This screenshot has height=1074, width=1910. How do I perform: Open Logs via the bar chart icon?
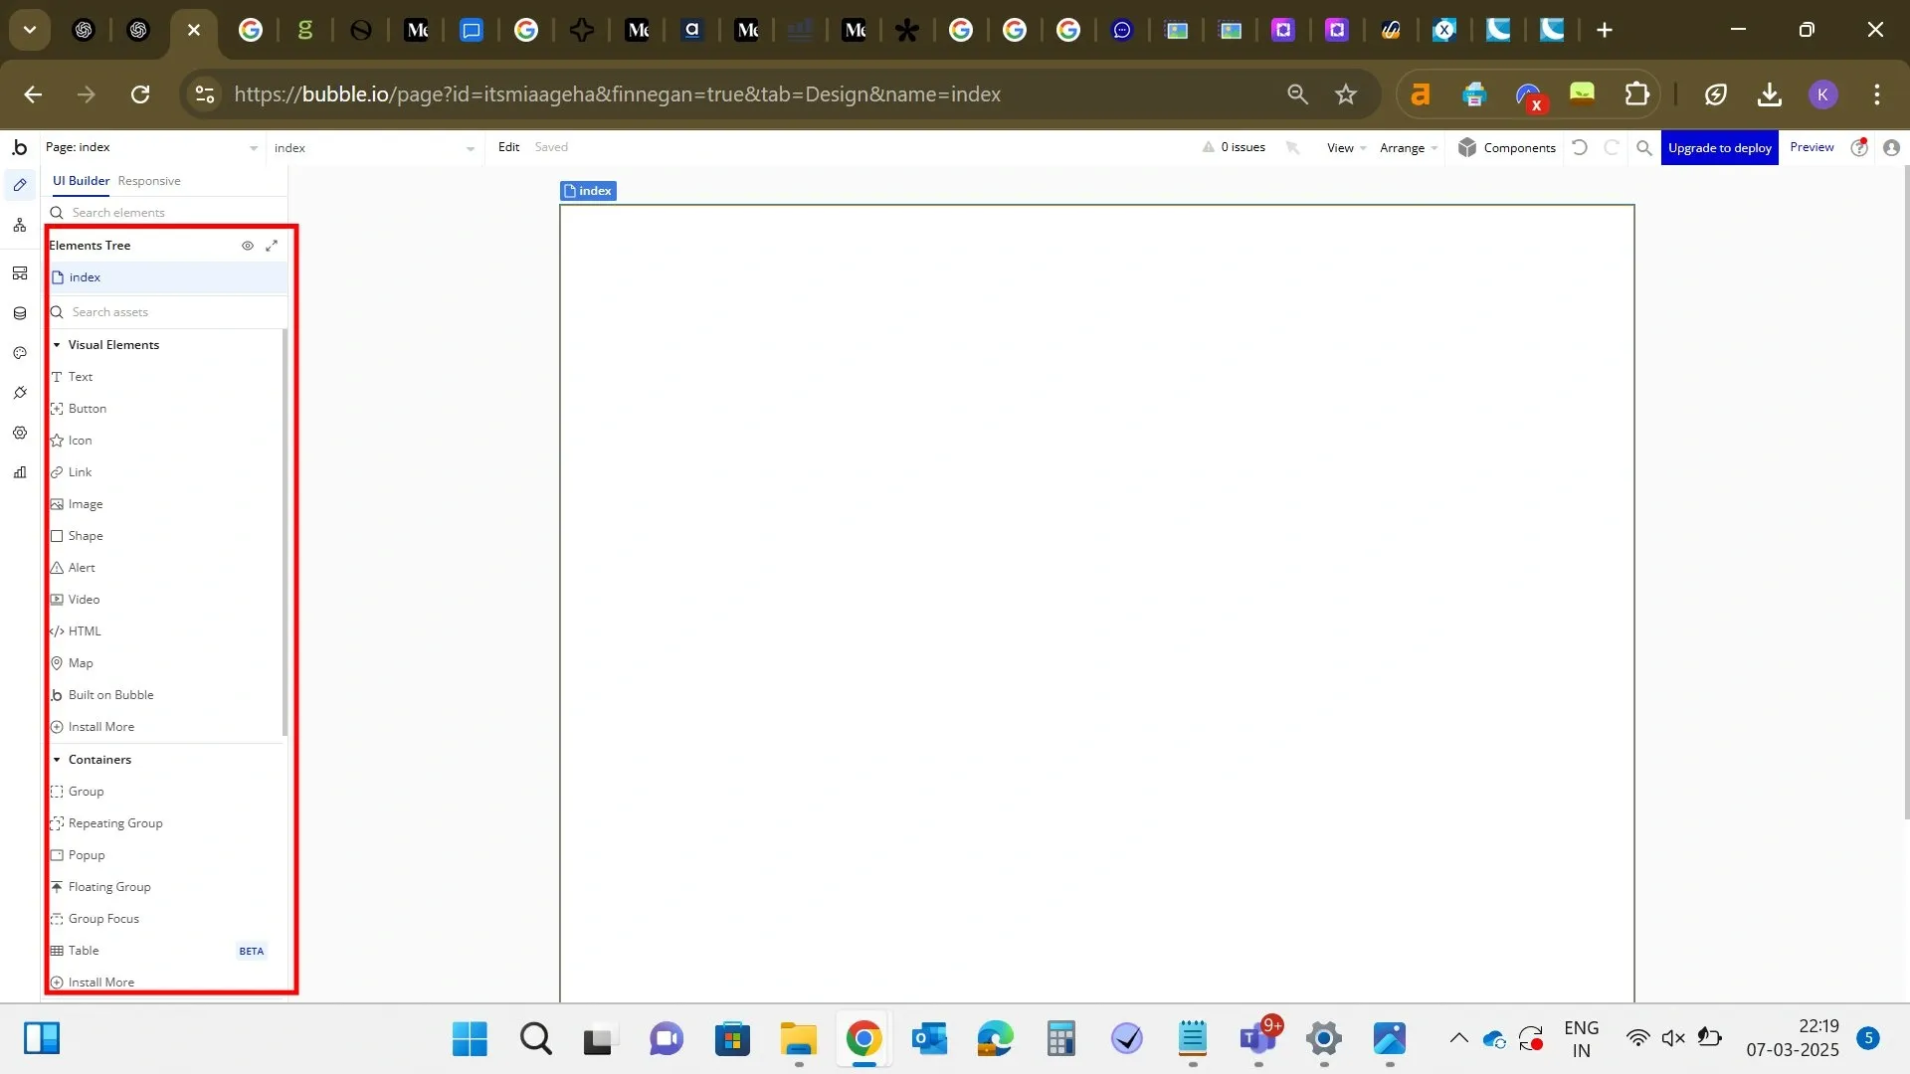[20, 471]
